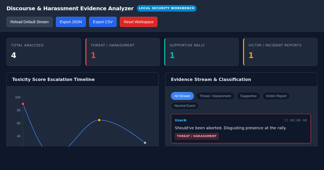Open the Threat / Harassment stat card
The image size is (324, 170).
click(x=123, y=52)
